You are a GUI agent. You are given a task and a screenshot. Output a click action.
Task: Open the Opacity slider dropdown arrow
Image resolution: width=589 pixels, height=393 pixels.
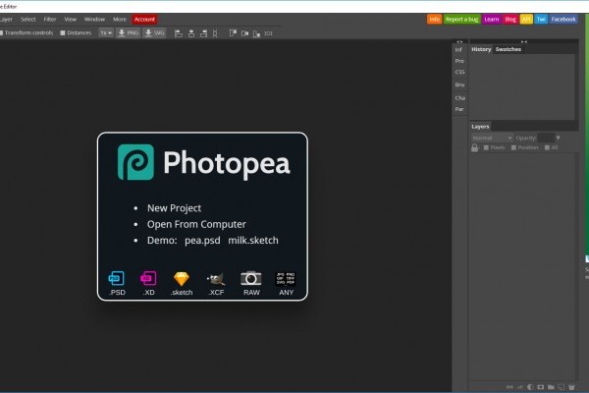[x=559, y=138]
